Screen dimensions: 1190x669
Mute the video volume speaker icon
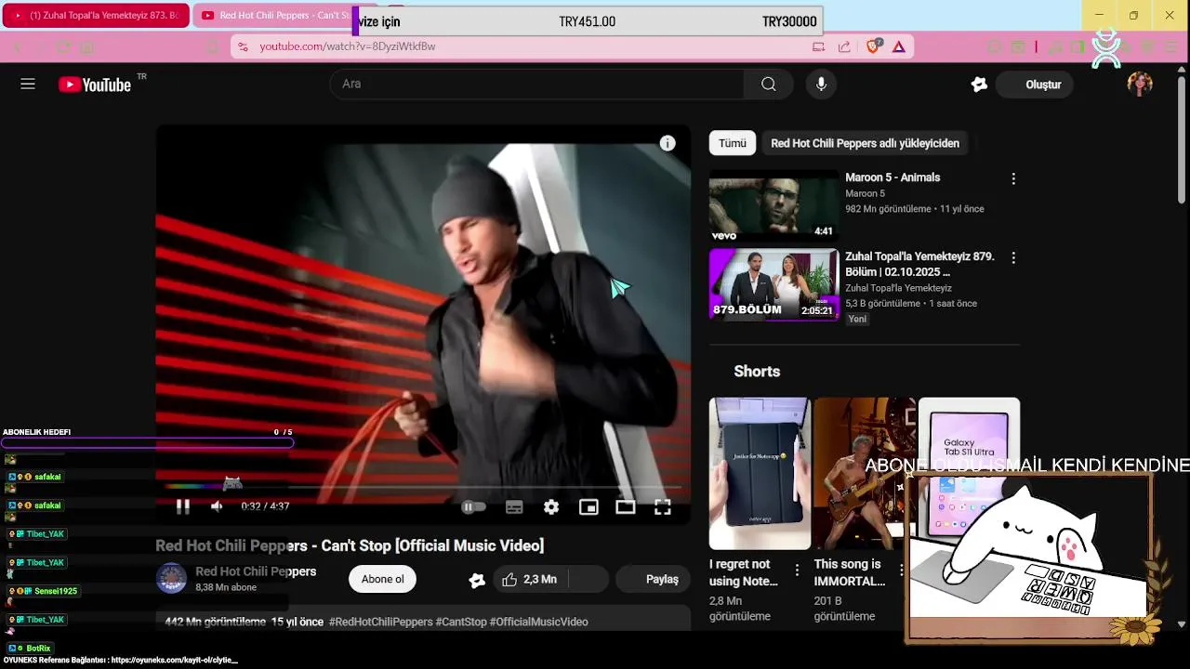pos(217,506)
